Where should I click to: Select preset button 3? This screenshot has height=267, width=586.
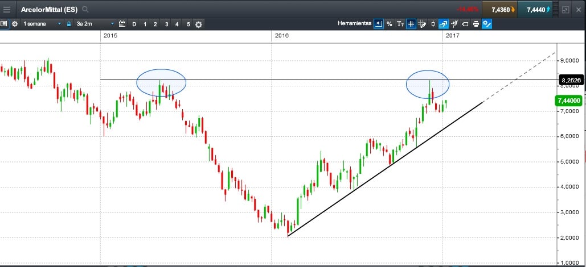[x=166, y=24]
